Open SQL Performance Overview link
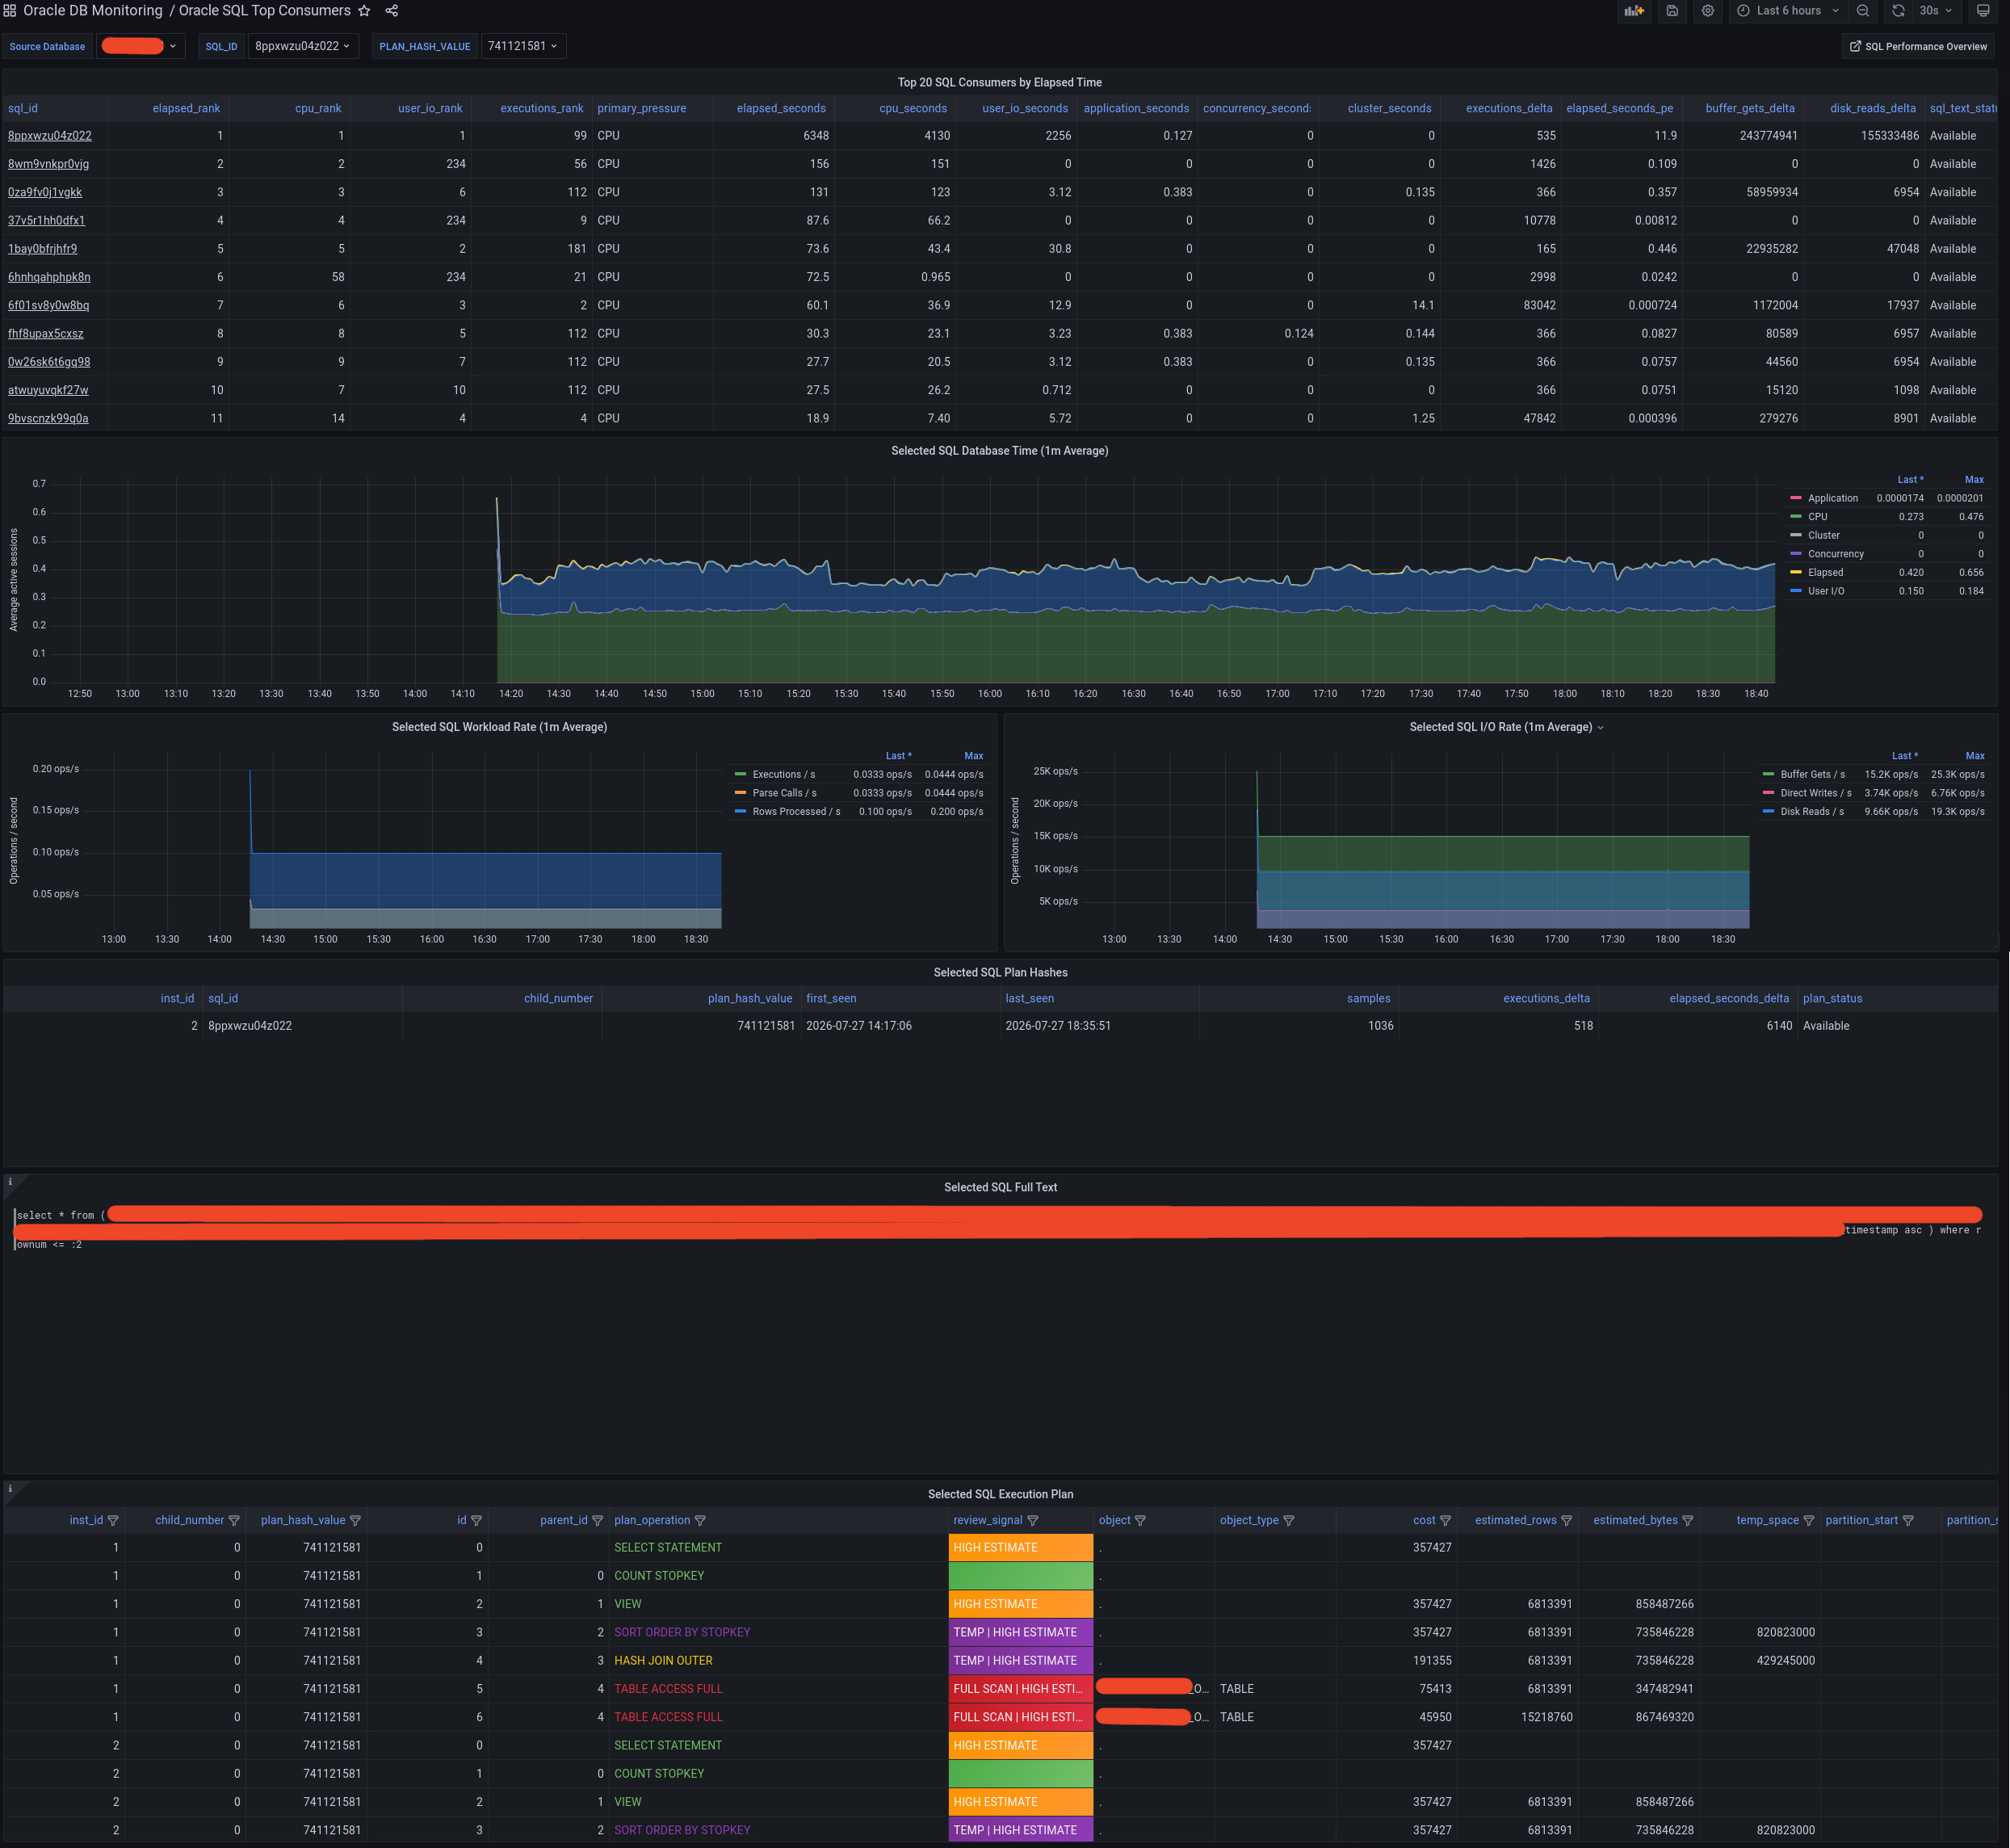Viewport: 2010px width, 1848px height. pos(1918,46)
